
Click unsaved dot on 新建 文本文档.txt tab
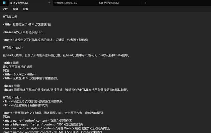tap(49, 3)
